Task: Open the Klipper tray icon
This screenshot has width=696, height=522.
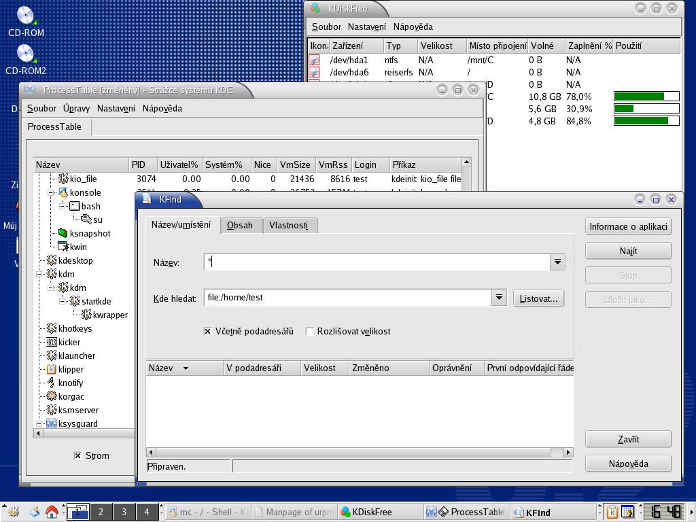Action: click(612, 512)
